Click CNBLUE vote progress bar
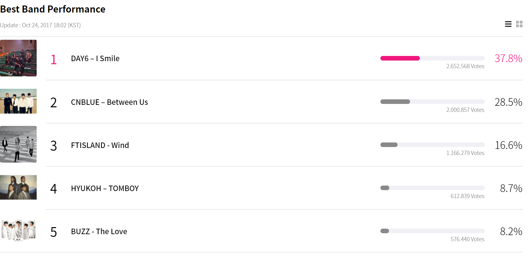528x258 pixels. click(x=432, y=102)
